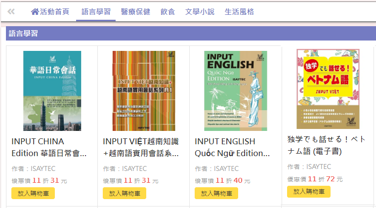
Task: Add INPUT ENGLISH Quốc Ngữ to cart
Action: click(216, 193)
